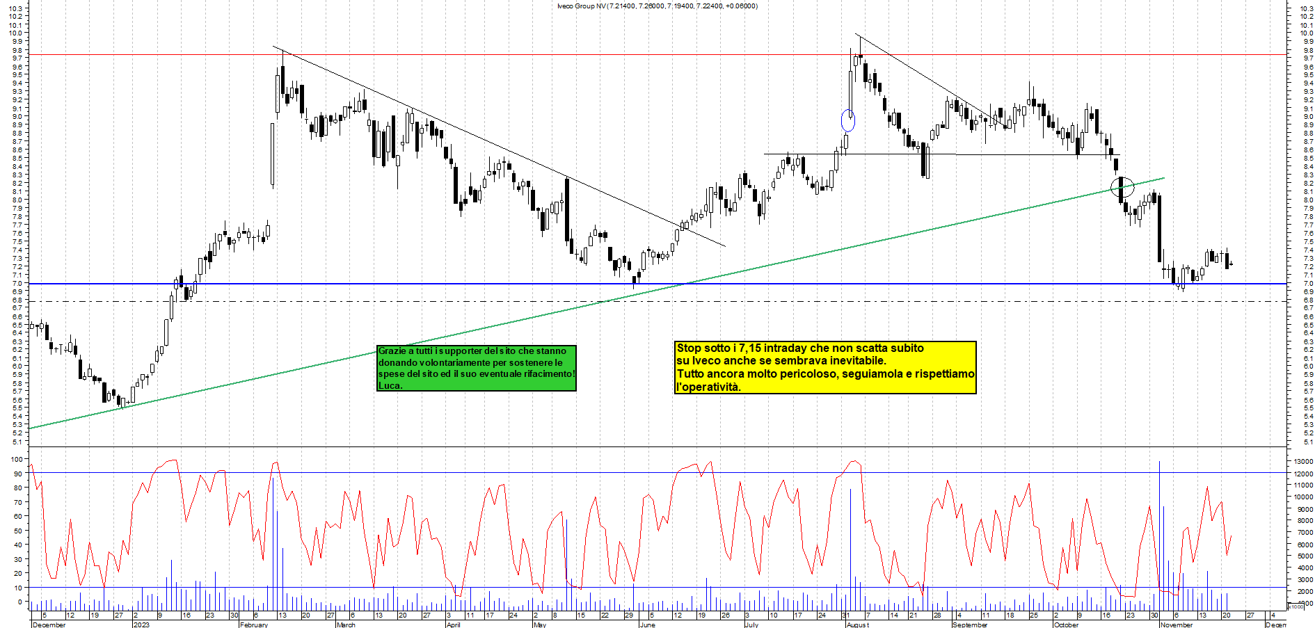The height and width of the screenshot is (628, 1315).
Task: Select the blue horizontal support line at 7.0
Action: [657, 284]
